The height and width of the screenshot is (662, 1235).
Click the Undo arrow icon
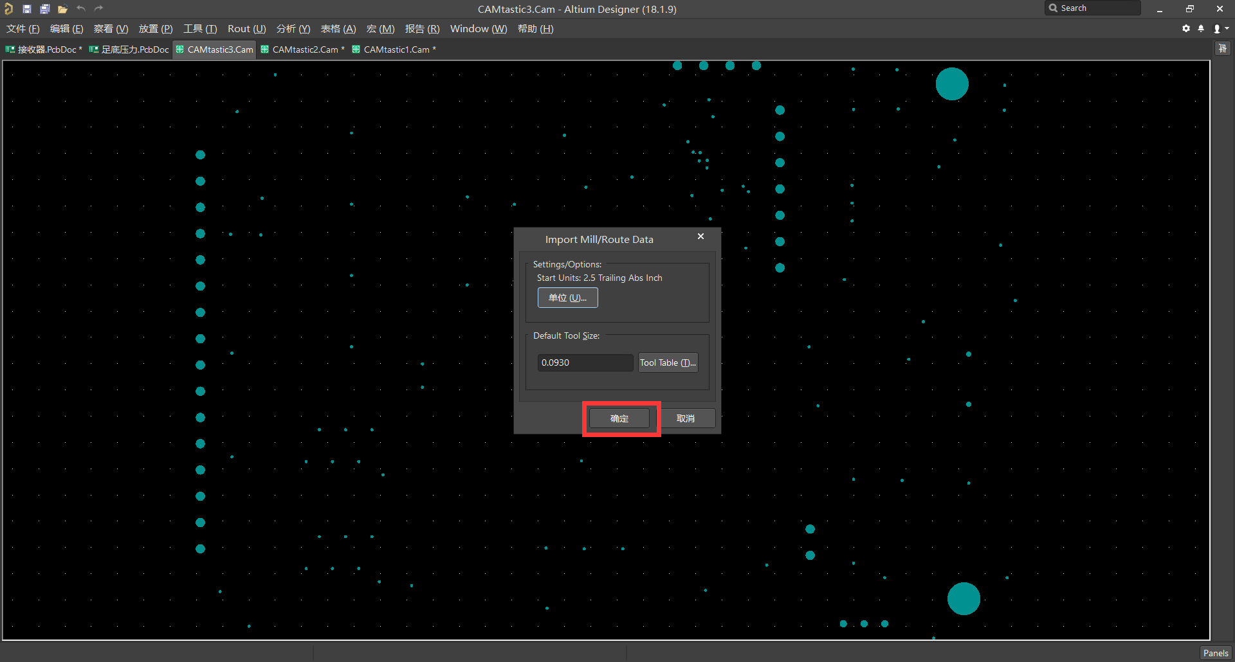tap(81, 8)
